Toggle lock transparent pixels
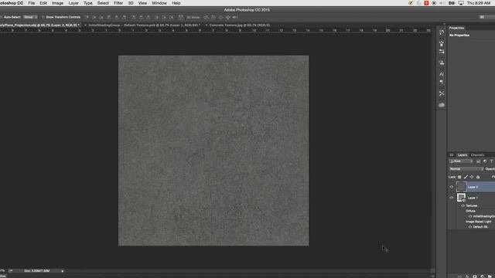 click(459, 177)
